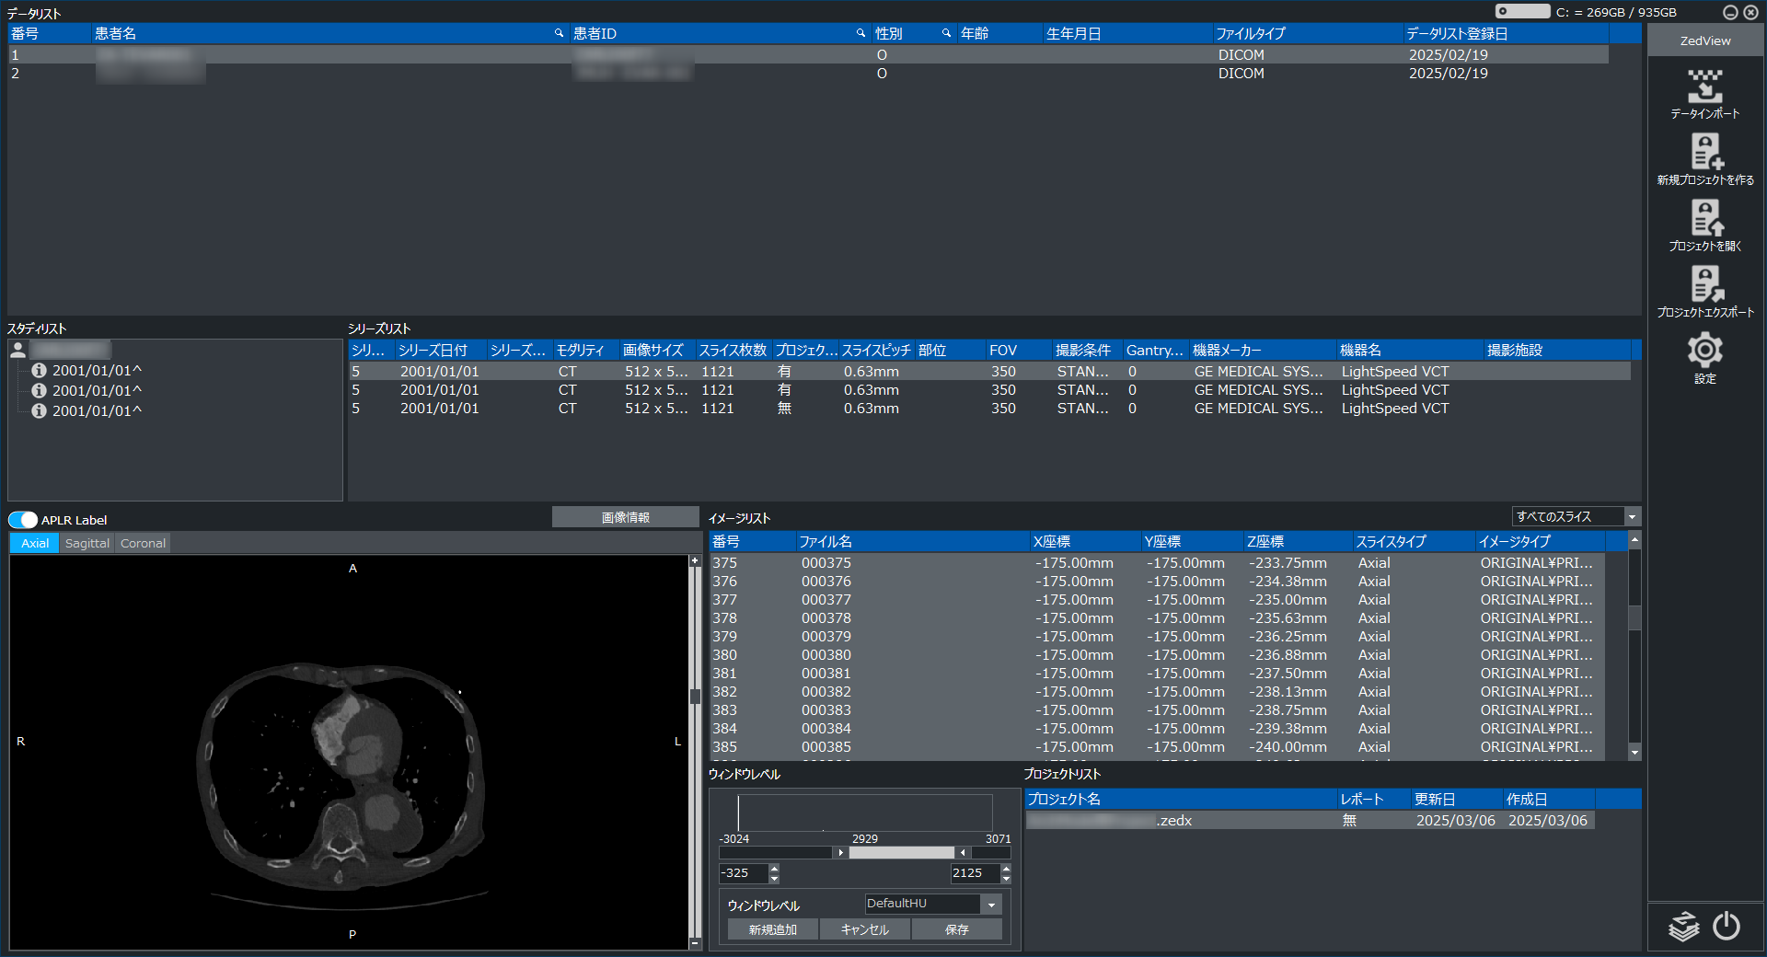Click the キャンセル button
This screenshot has height=957, width=1767.
pyautogui.click(x=865, y=929)
